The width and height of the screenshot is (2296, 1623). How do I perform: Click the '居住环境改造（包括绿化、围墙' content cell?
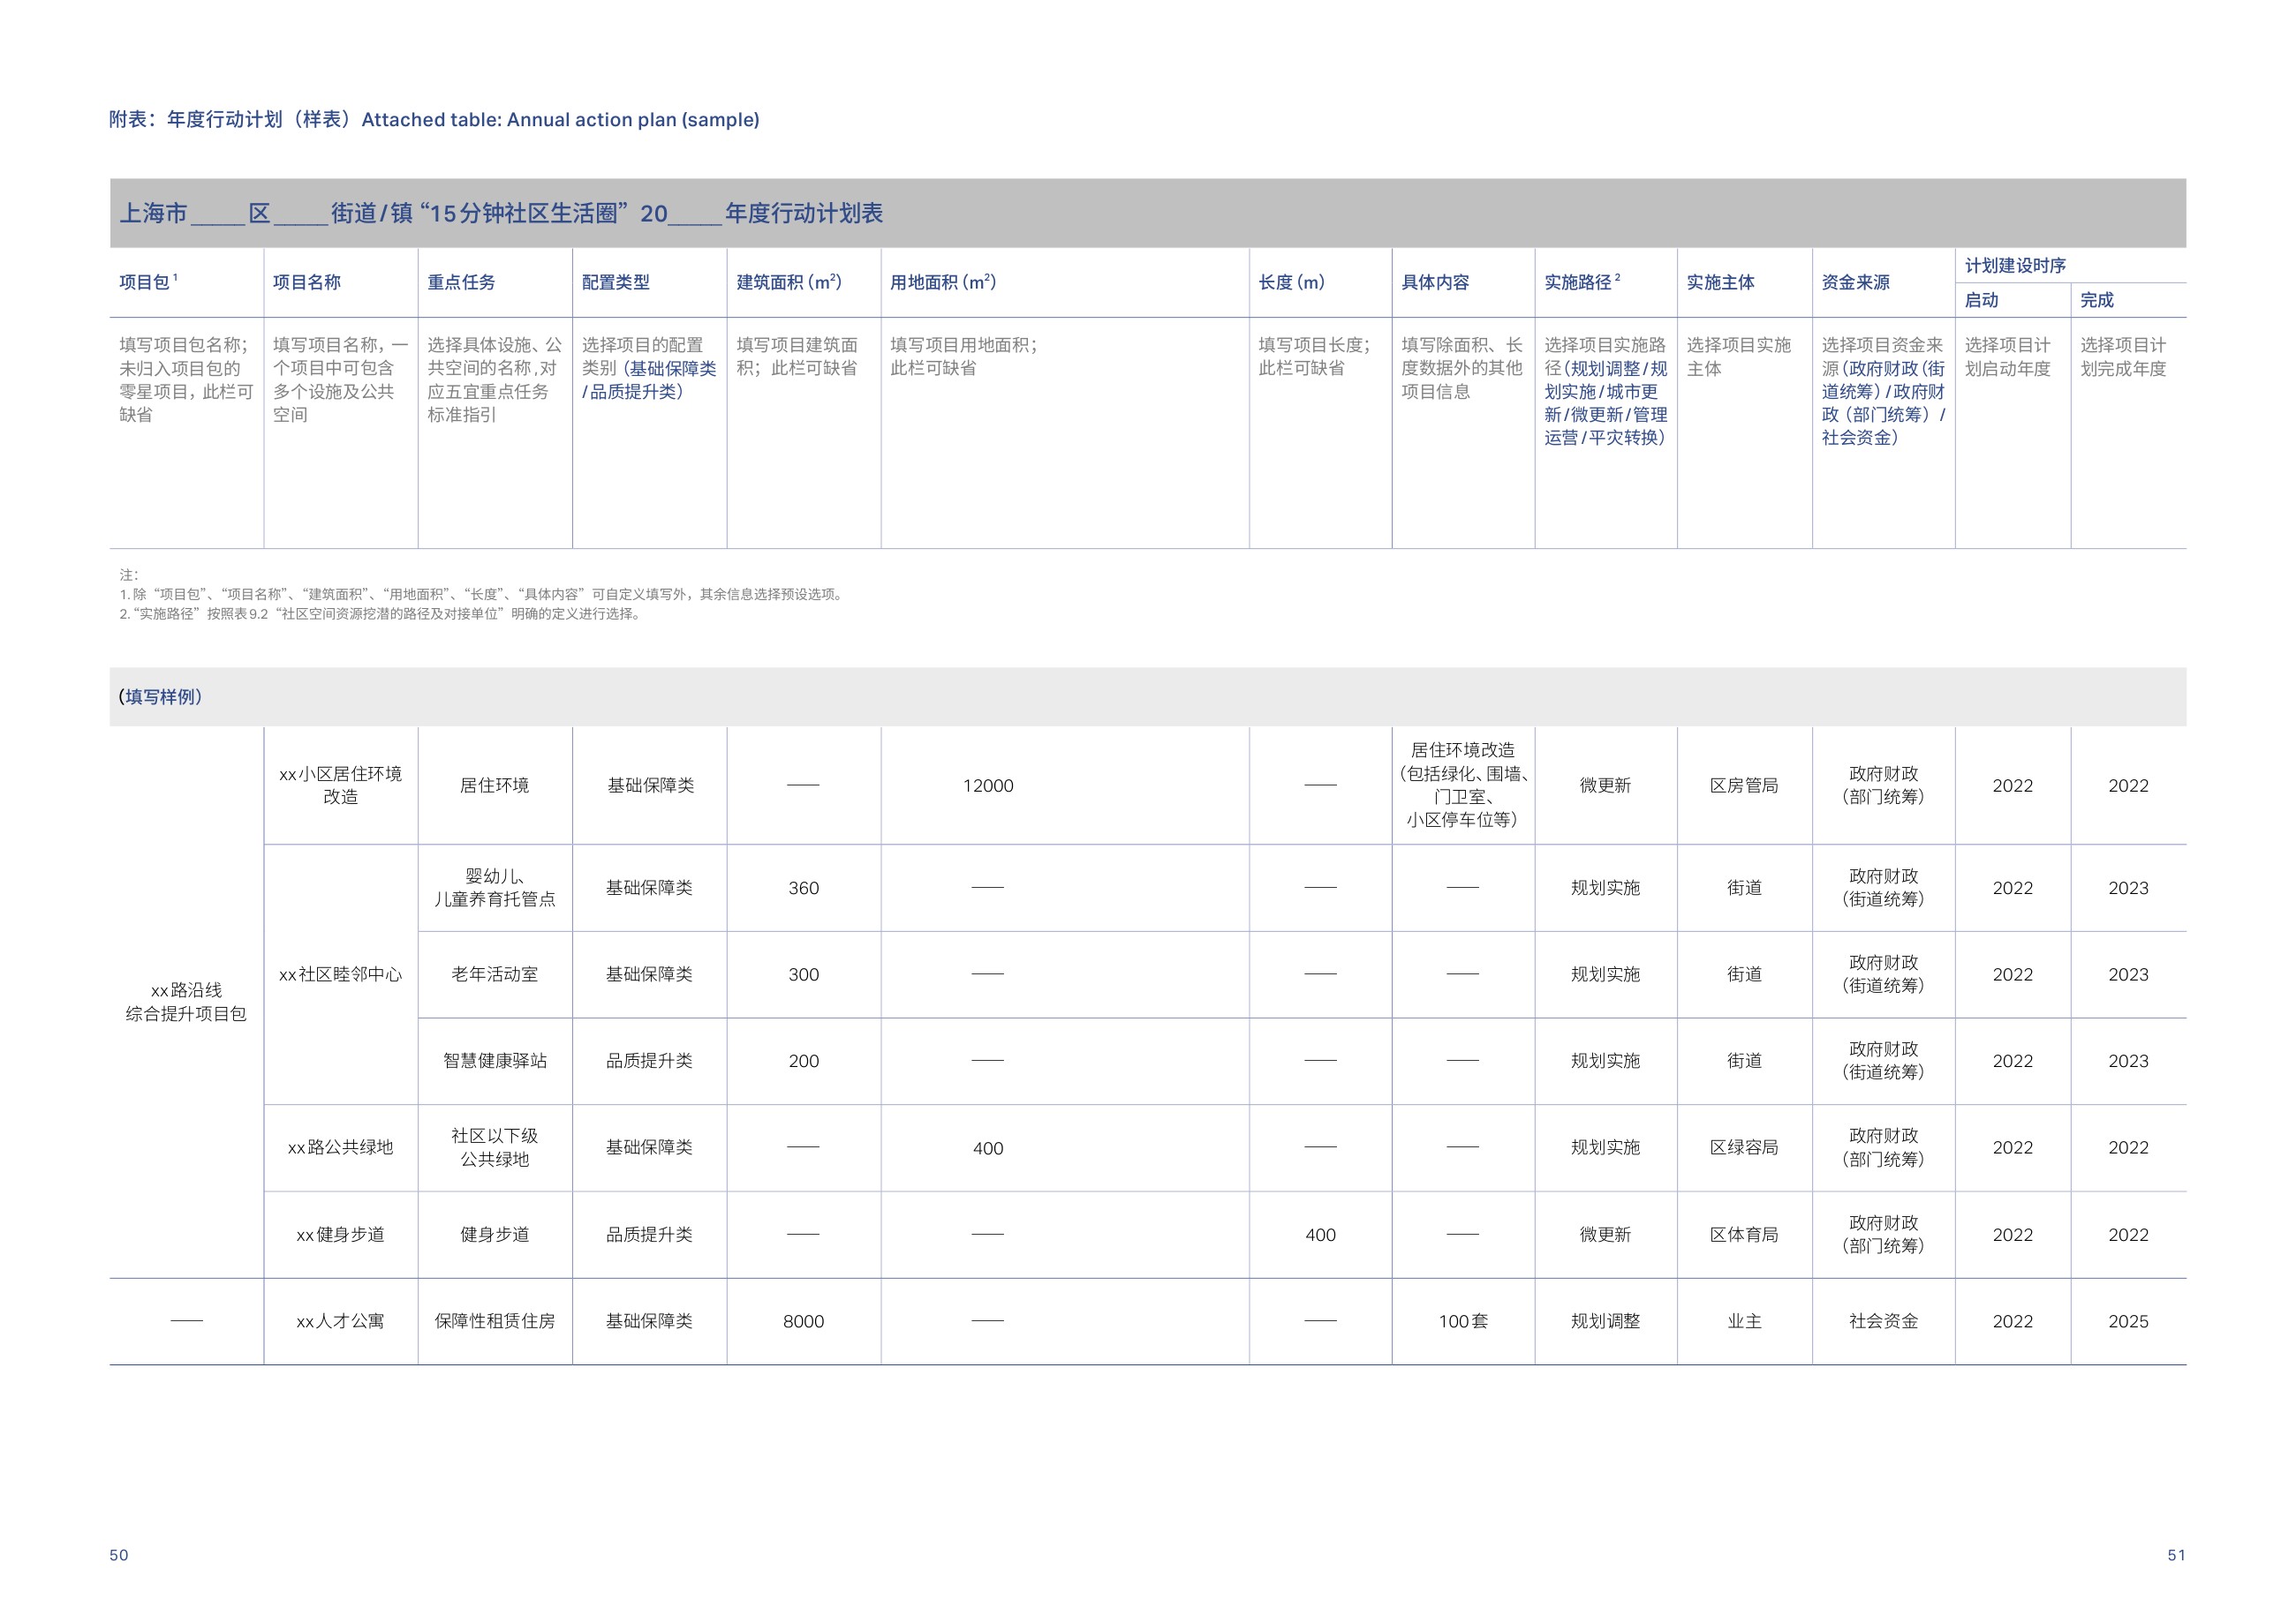coord(1463,785)
